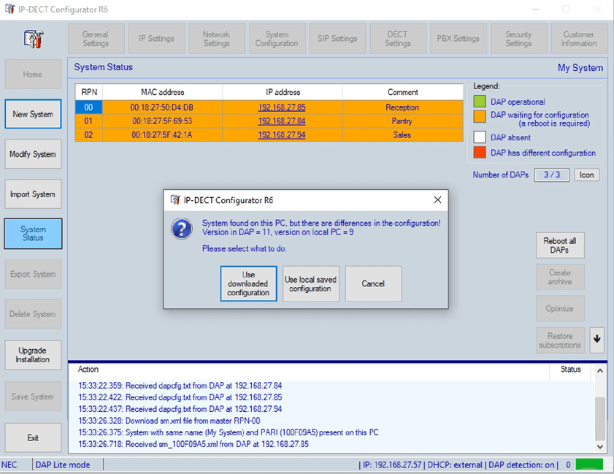Open the PBX Settings tab
Image resolution: width=614 pixels, height=474 pixels.
(x=458, y=39)
